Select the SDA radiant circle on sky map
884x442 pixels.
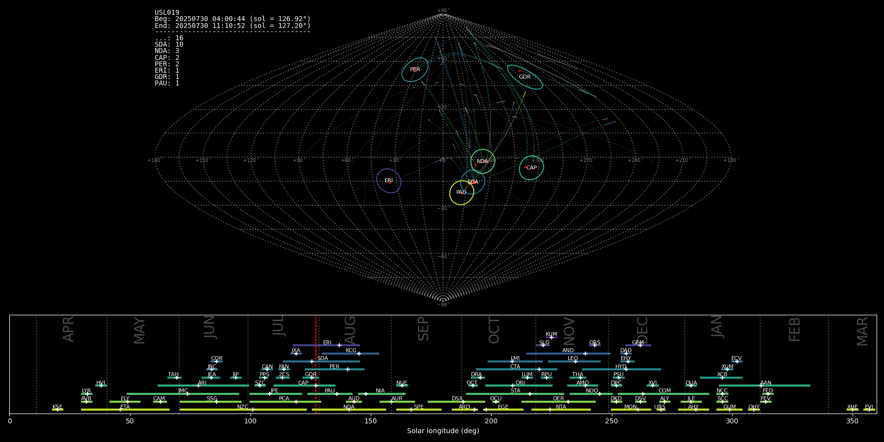472,182
